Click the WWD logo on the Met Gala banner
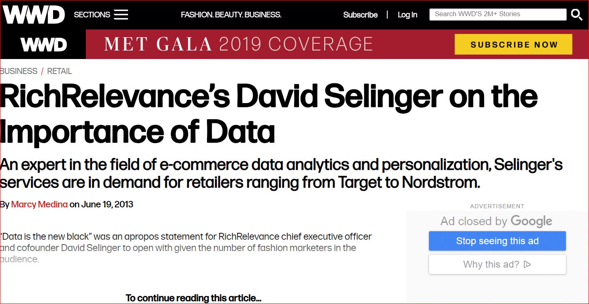Screen dimensions: 589x304 click(x=43, y=44)
